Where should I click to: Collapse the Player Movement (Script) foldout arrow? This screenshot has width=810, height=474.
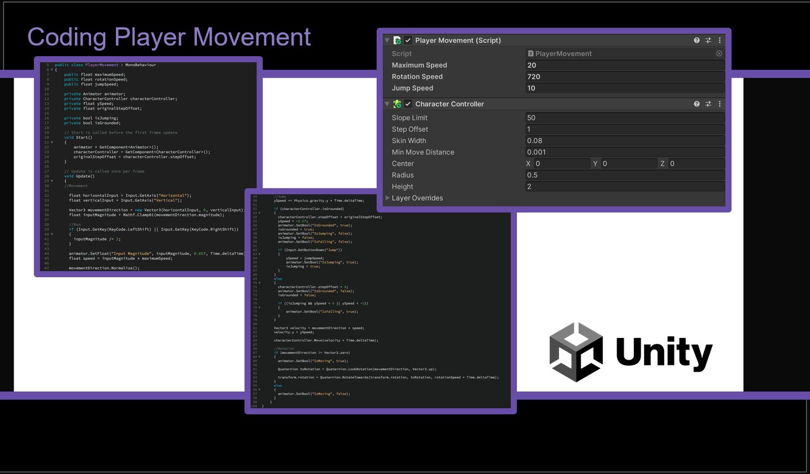(x=387, y=40)
